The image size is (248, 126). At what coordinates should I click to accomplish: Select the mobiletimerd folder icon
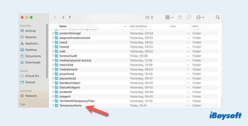57,69
